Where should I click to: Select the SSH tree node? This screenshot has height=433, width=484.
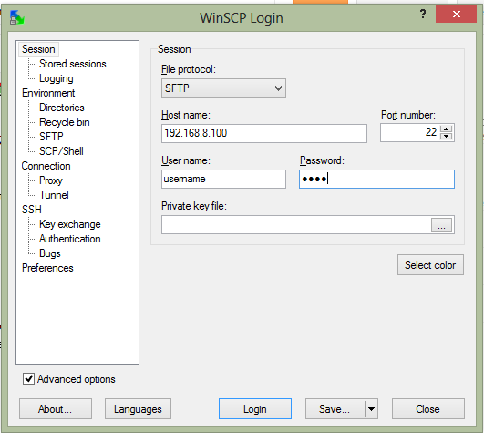coord(32,210)
